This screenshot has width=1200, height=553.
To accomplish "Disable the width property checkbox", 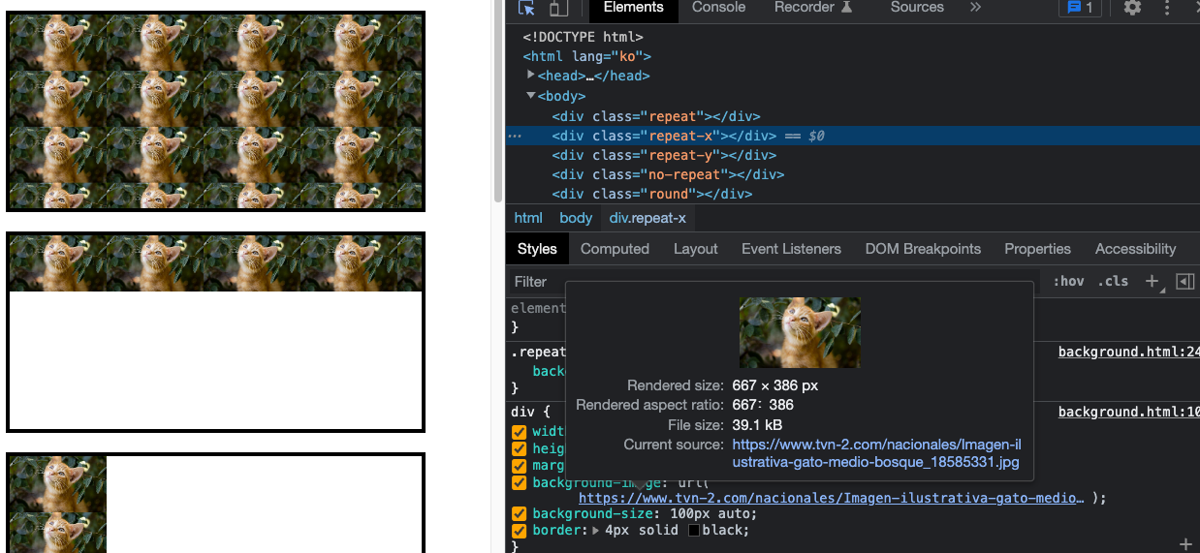I will [520, 431].
